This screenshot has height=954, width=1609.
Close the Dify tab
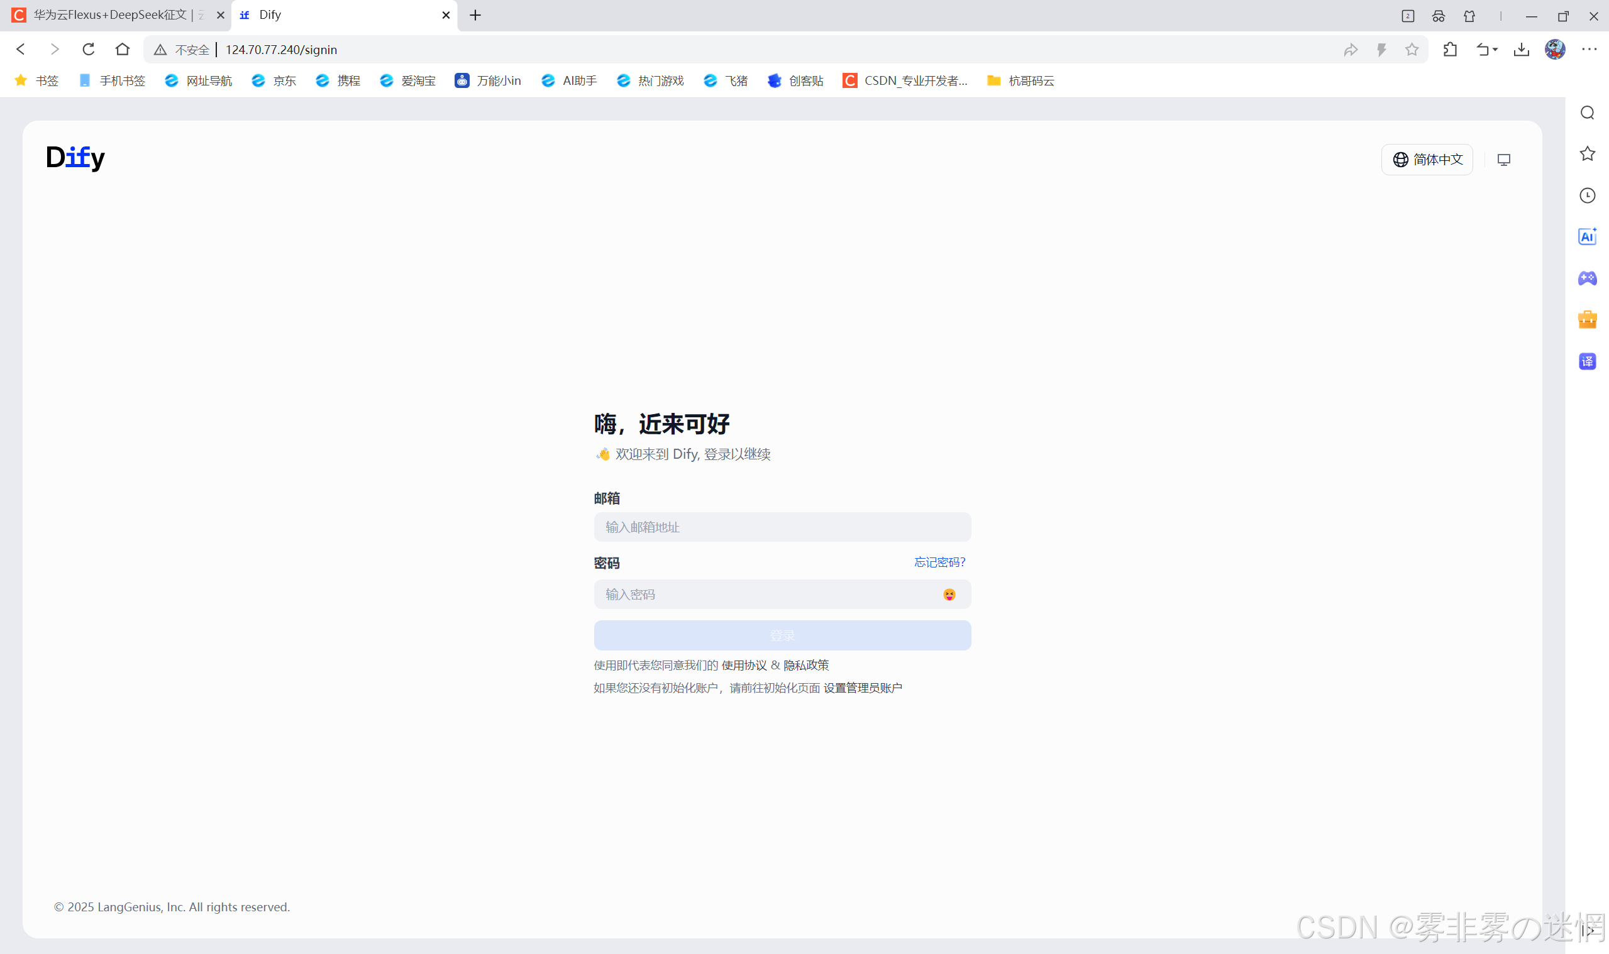446,15
